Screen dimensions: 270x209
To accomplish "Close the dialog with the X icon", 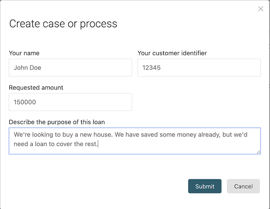I will coord(261,9).
